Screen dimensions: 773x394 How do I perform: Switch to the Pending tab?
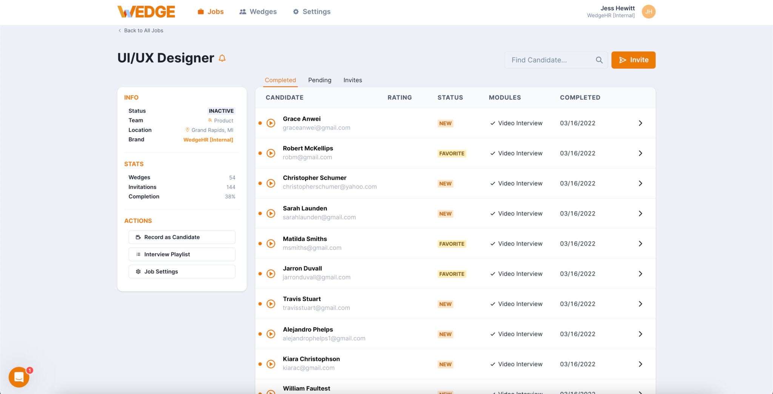coord(319,80)
